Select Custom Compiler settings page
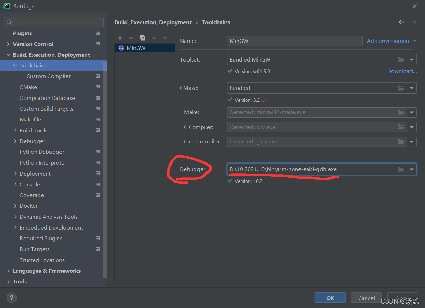 48,76
